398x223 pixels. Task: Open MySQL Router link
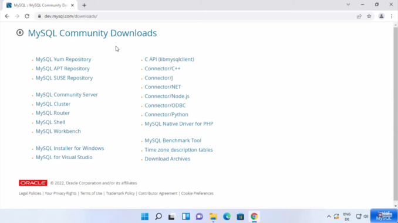coord(53,113)
